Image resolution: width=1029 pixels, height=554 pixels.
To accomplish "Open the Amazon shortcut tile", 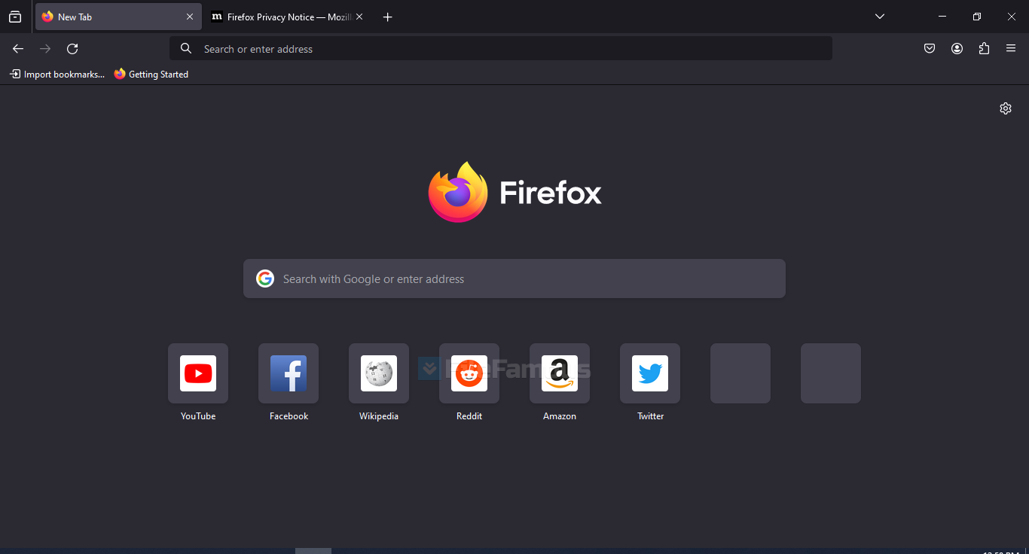I will 560,373.
